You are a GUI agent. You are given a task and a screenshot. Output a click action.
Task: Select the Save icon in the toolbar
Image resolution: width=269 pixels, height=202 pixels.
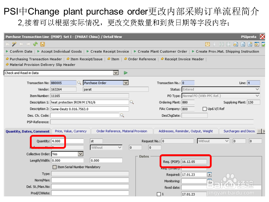pos(42,44)
